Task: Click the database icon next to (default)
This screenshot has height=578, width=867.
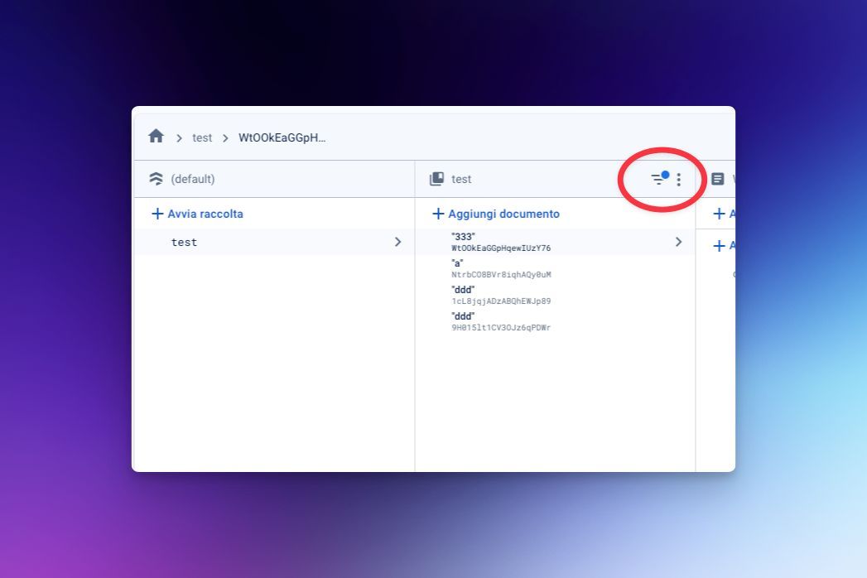Action: (x=156, y=177)
